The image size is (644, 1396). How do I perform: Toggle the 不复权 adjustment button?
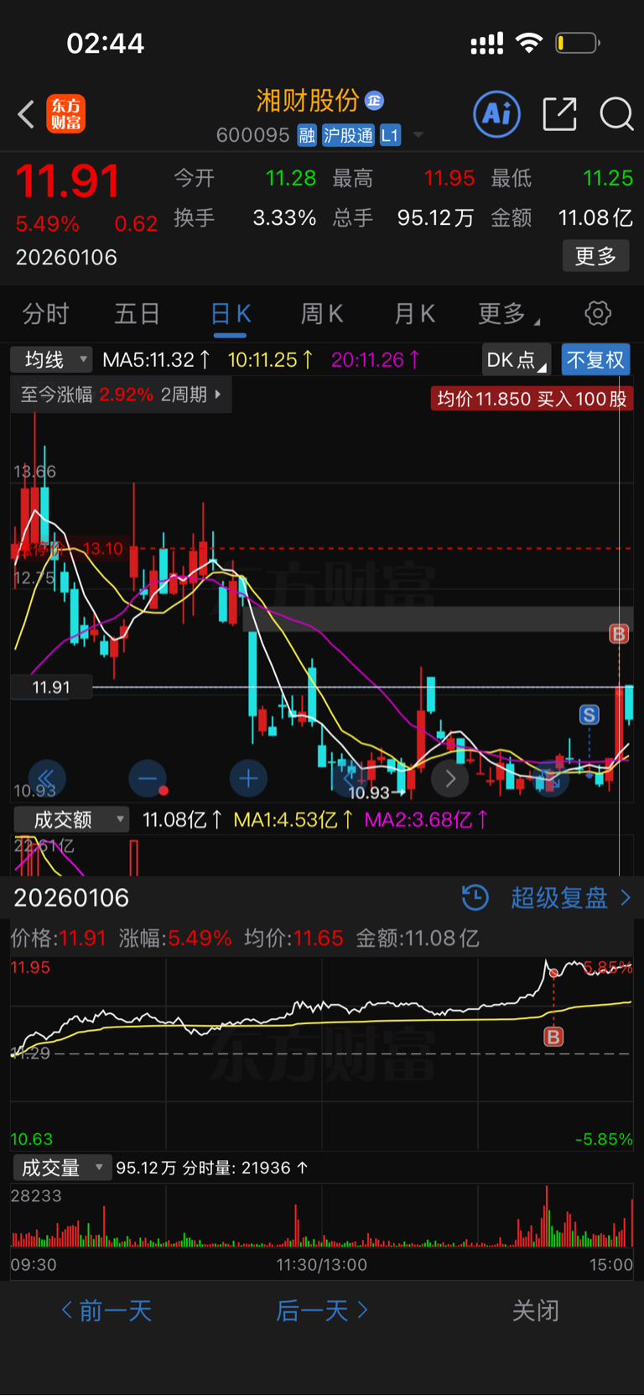point(595,360)
